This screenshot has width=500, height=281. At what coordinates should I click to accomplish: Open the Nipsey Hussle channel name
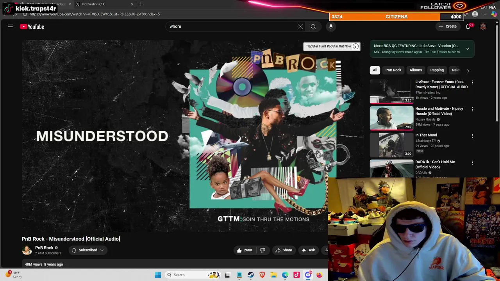point(425,119)
